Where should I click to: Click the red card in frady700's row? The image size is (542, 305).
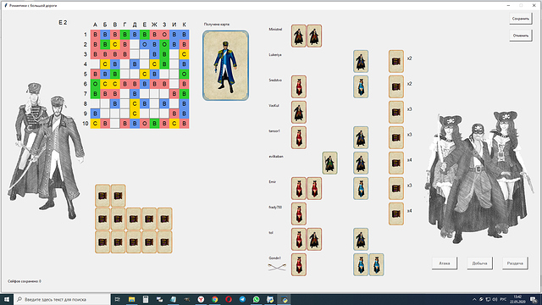click(x=299, y=213)
